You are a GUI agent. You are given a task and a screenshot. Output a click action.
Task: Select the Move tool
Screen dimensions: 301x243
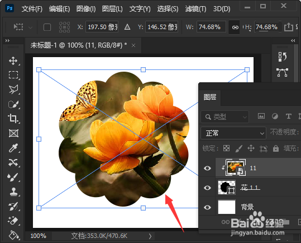(13, 60)
